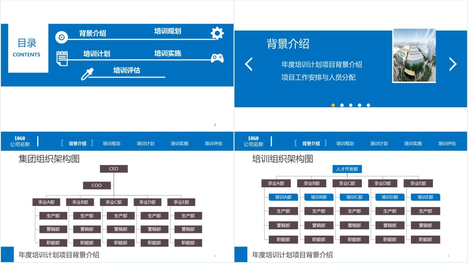Click the disc icon beside 背景介绍
This screenshot has height=263, width=468.
click(x=62, y=37)
